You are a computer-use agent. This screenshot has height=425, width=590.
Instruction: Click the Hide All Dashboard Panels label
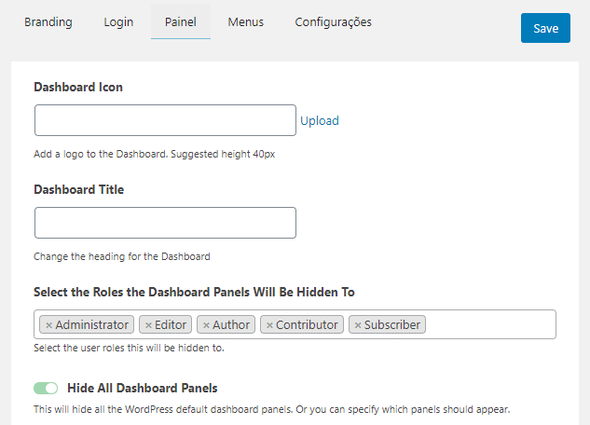(142, 388)
